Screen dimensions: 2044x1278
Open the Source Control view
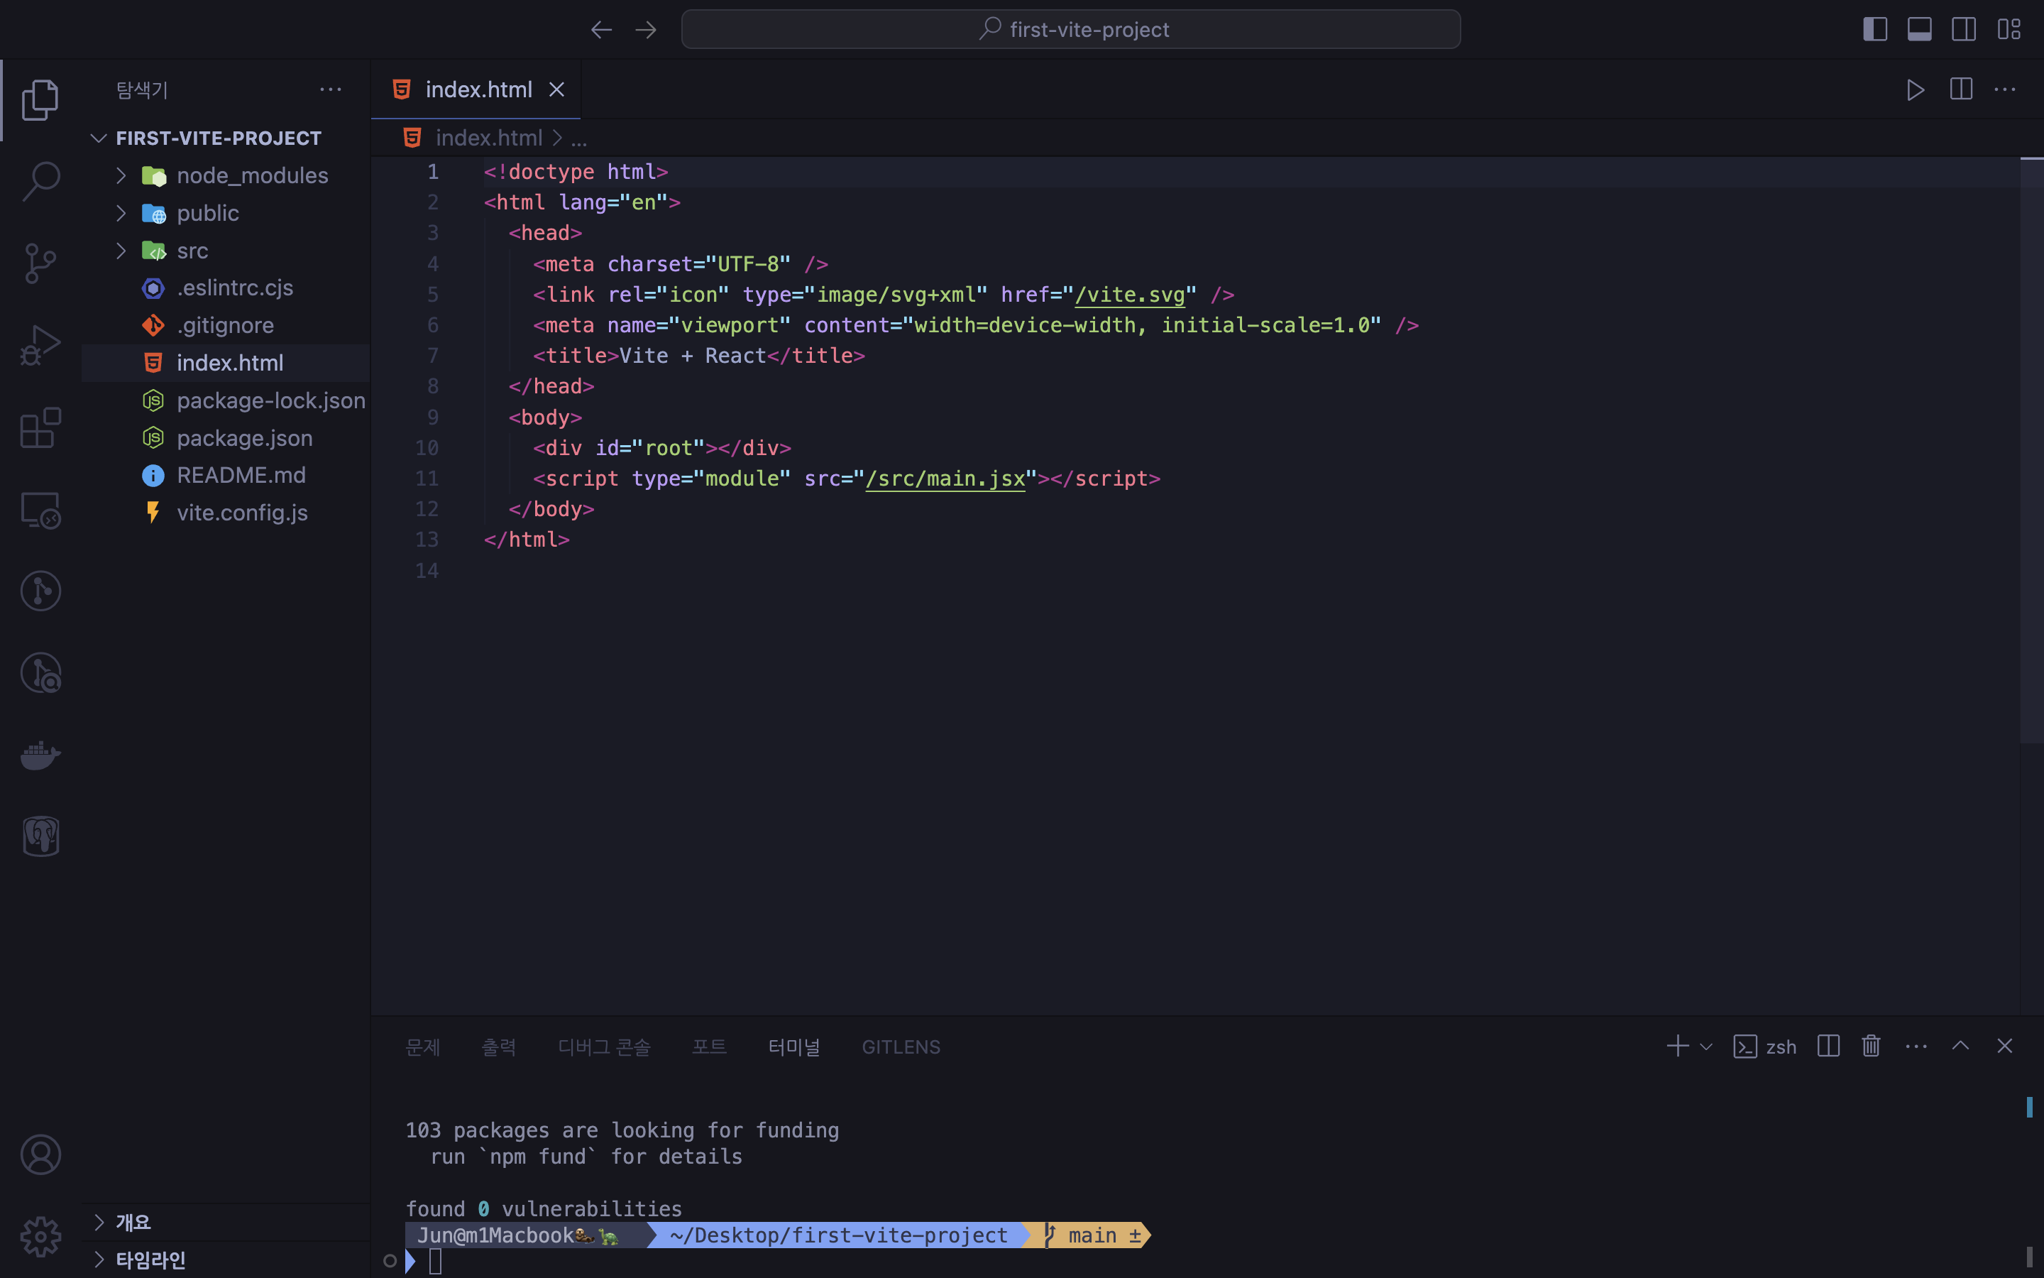pos(40,263)
